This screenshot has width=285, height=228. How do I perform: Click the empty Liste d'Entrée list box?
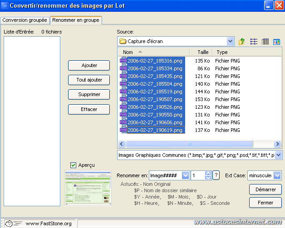click(x=32, y=121)
